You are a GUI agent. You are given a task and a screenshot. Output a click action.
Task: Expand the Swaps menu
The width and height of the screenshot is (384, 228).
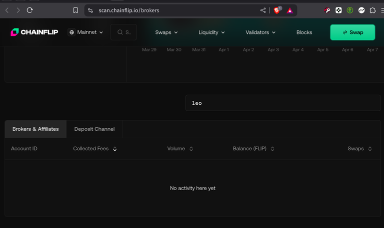coord(166,32)
